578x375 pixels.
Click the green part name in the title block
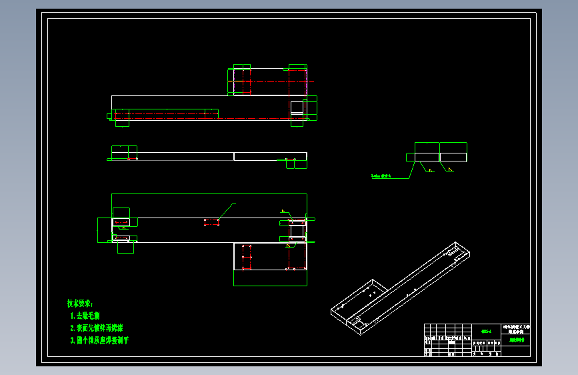[x=517, y=340]
